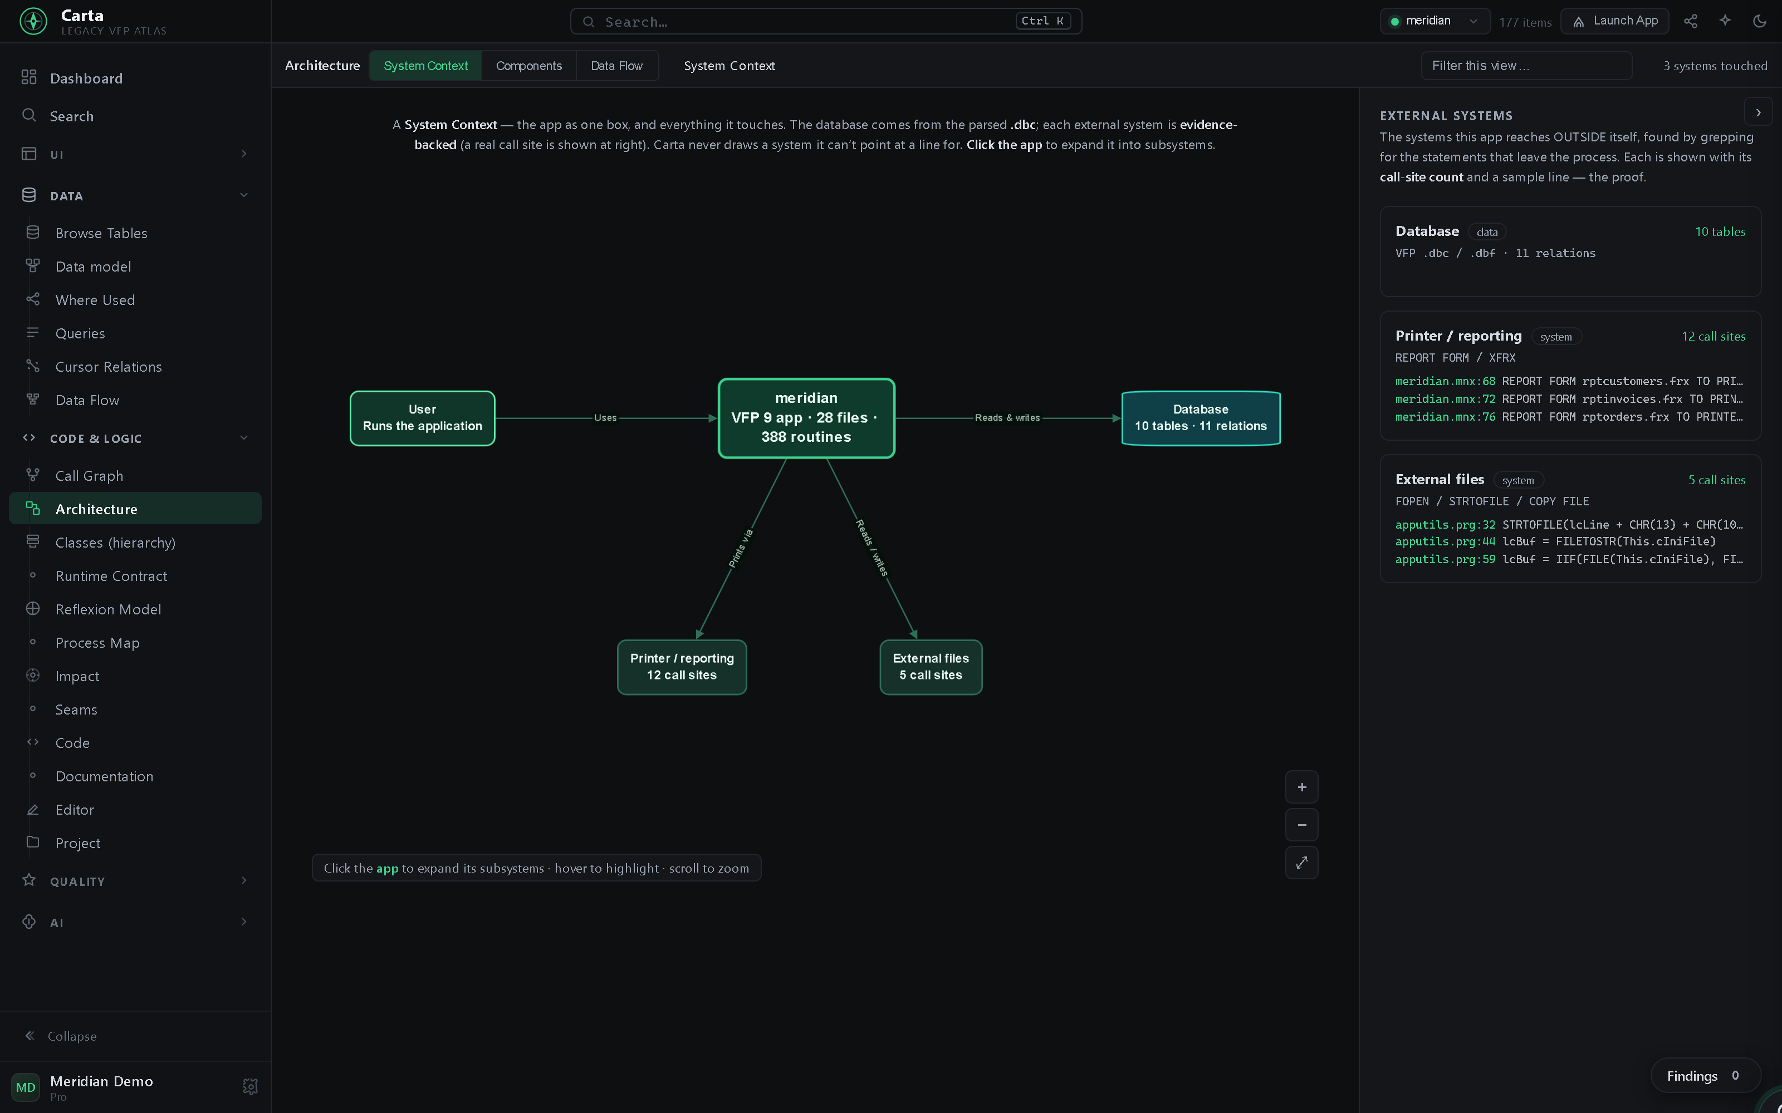Click the Where Used share icon
1782x1113 pixels.
pos(32,299)
